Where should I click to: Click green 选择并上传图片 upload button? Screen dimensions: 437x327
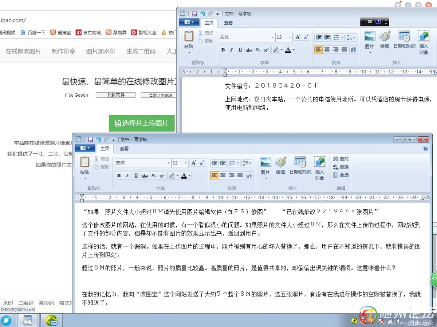tap(142, 123)
